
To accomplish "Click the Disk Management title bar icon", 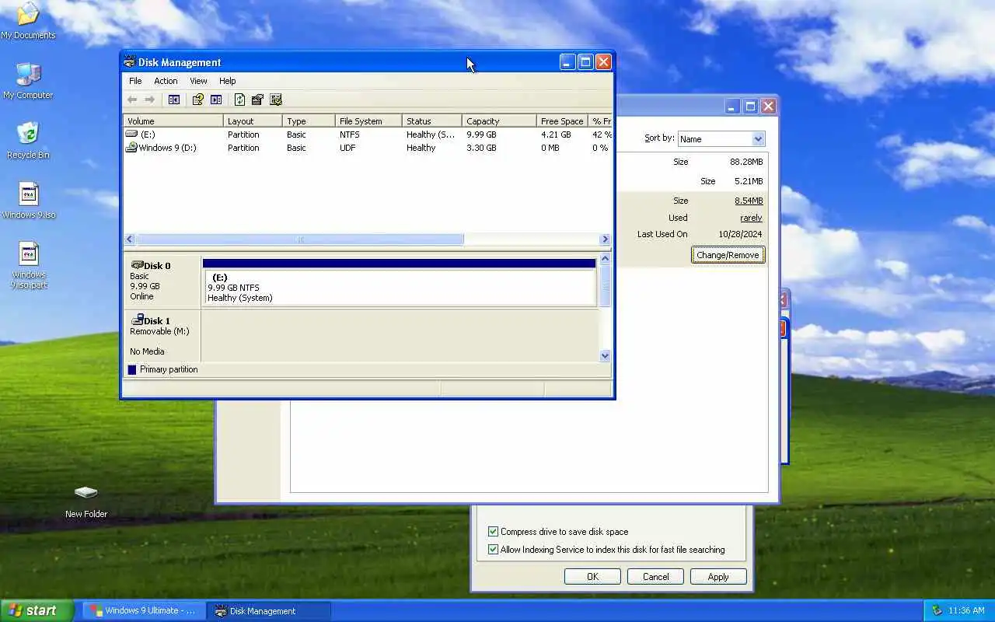I will tap(130, 62).
